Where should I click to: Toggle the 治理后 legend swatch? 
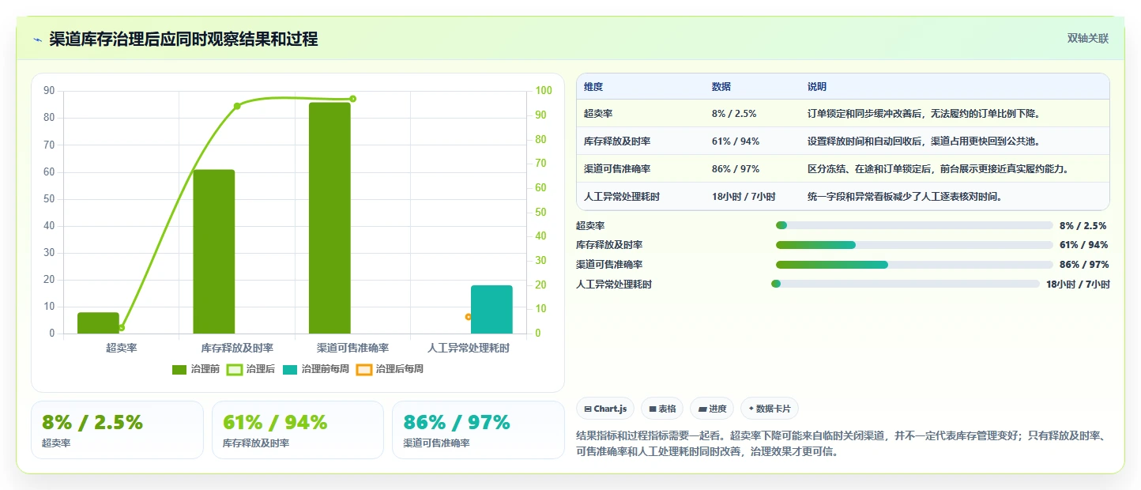235,369
